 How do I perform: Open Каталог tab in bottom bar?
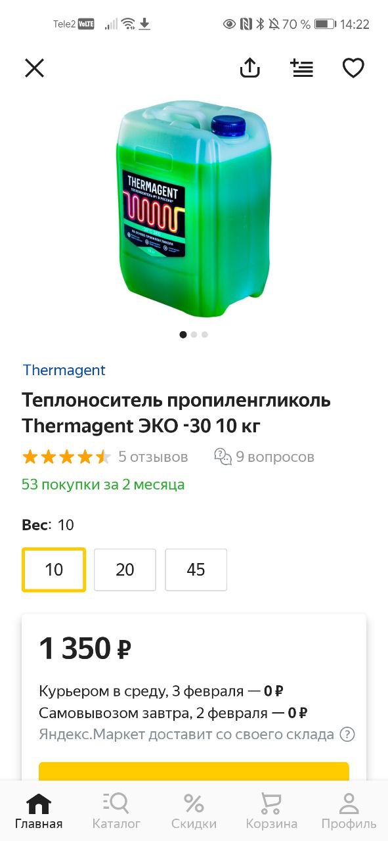116,811
